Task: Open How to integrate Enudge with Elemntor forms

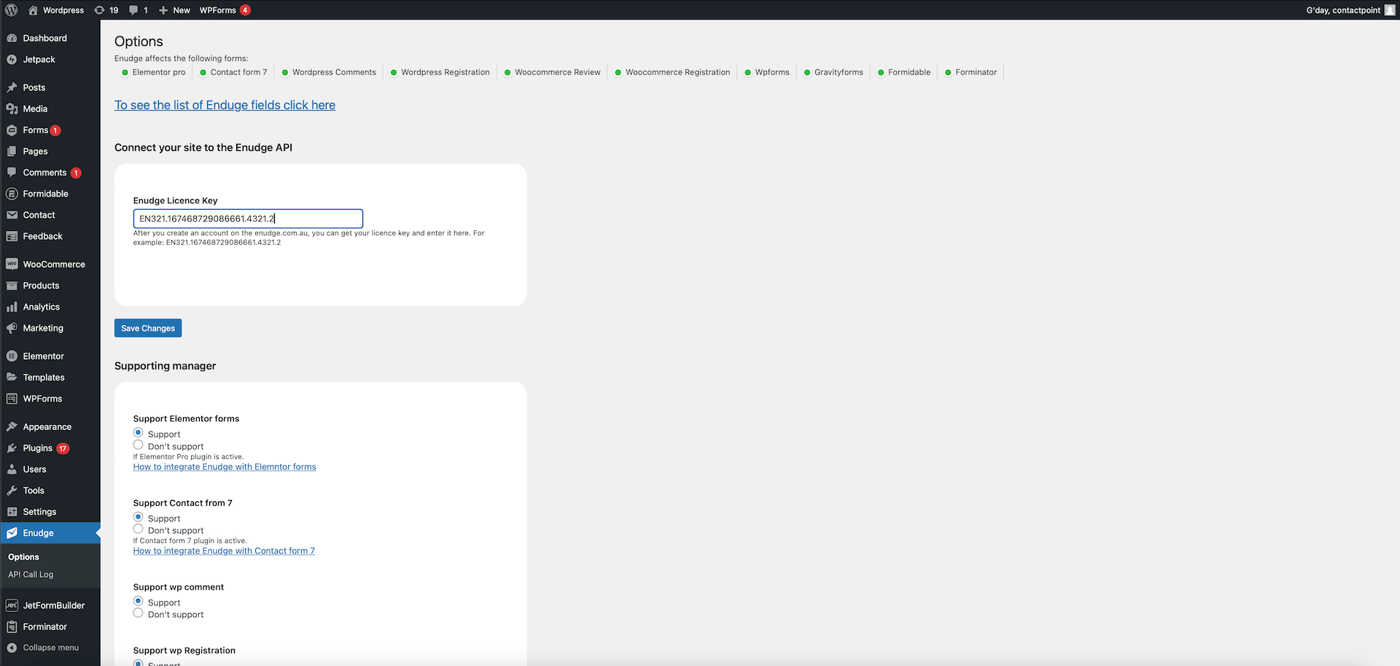Action: pos(225,467)
